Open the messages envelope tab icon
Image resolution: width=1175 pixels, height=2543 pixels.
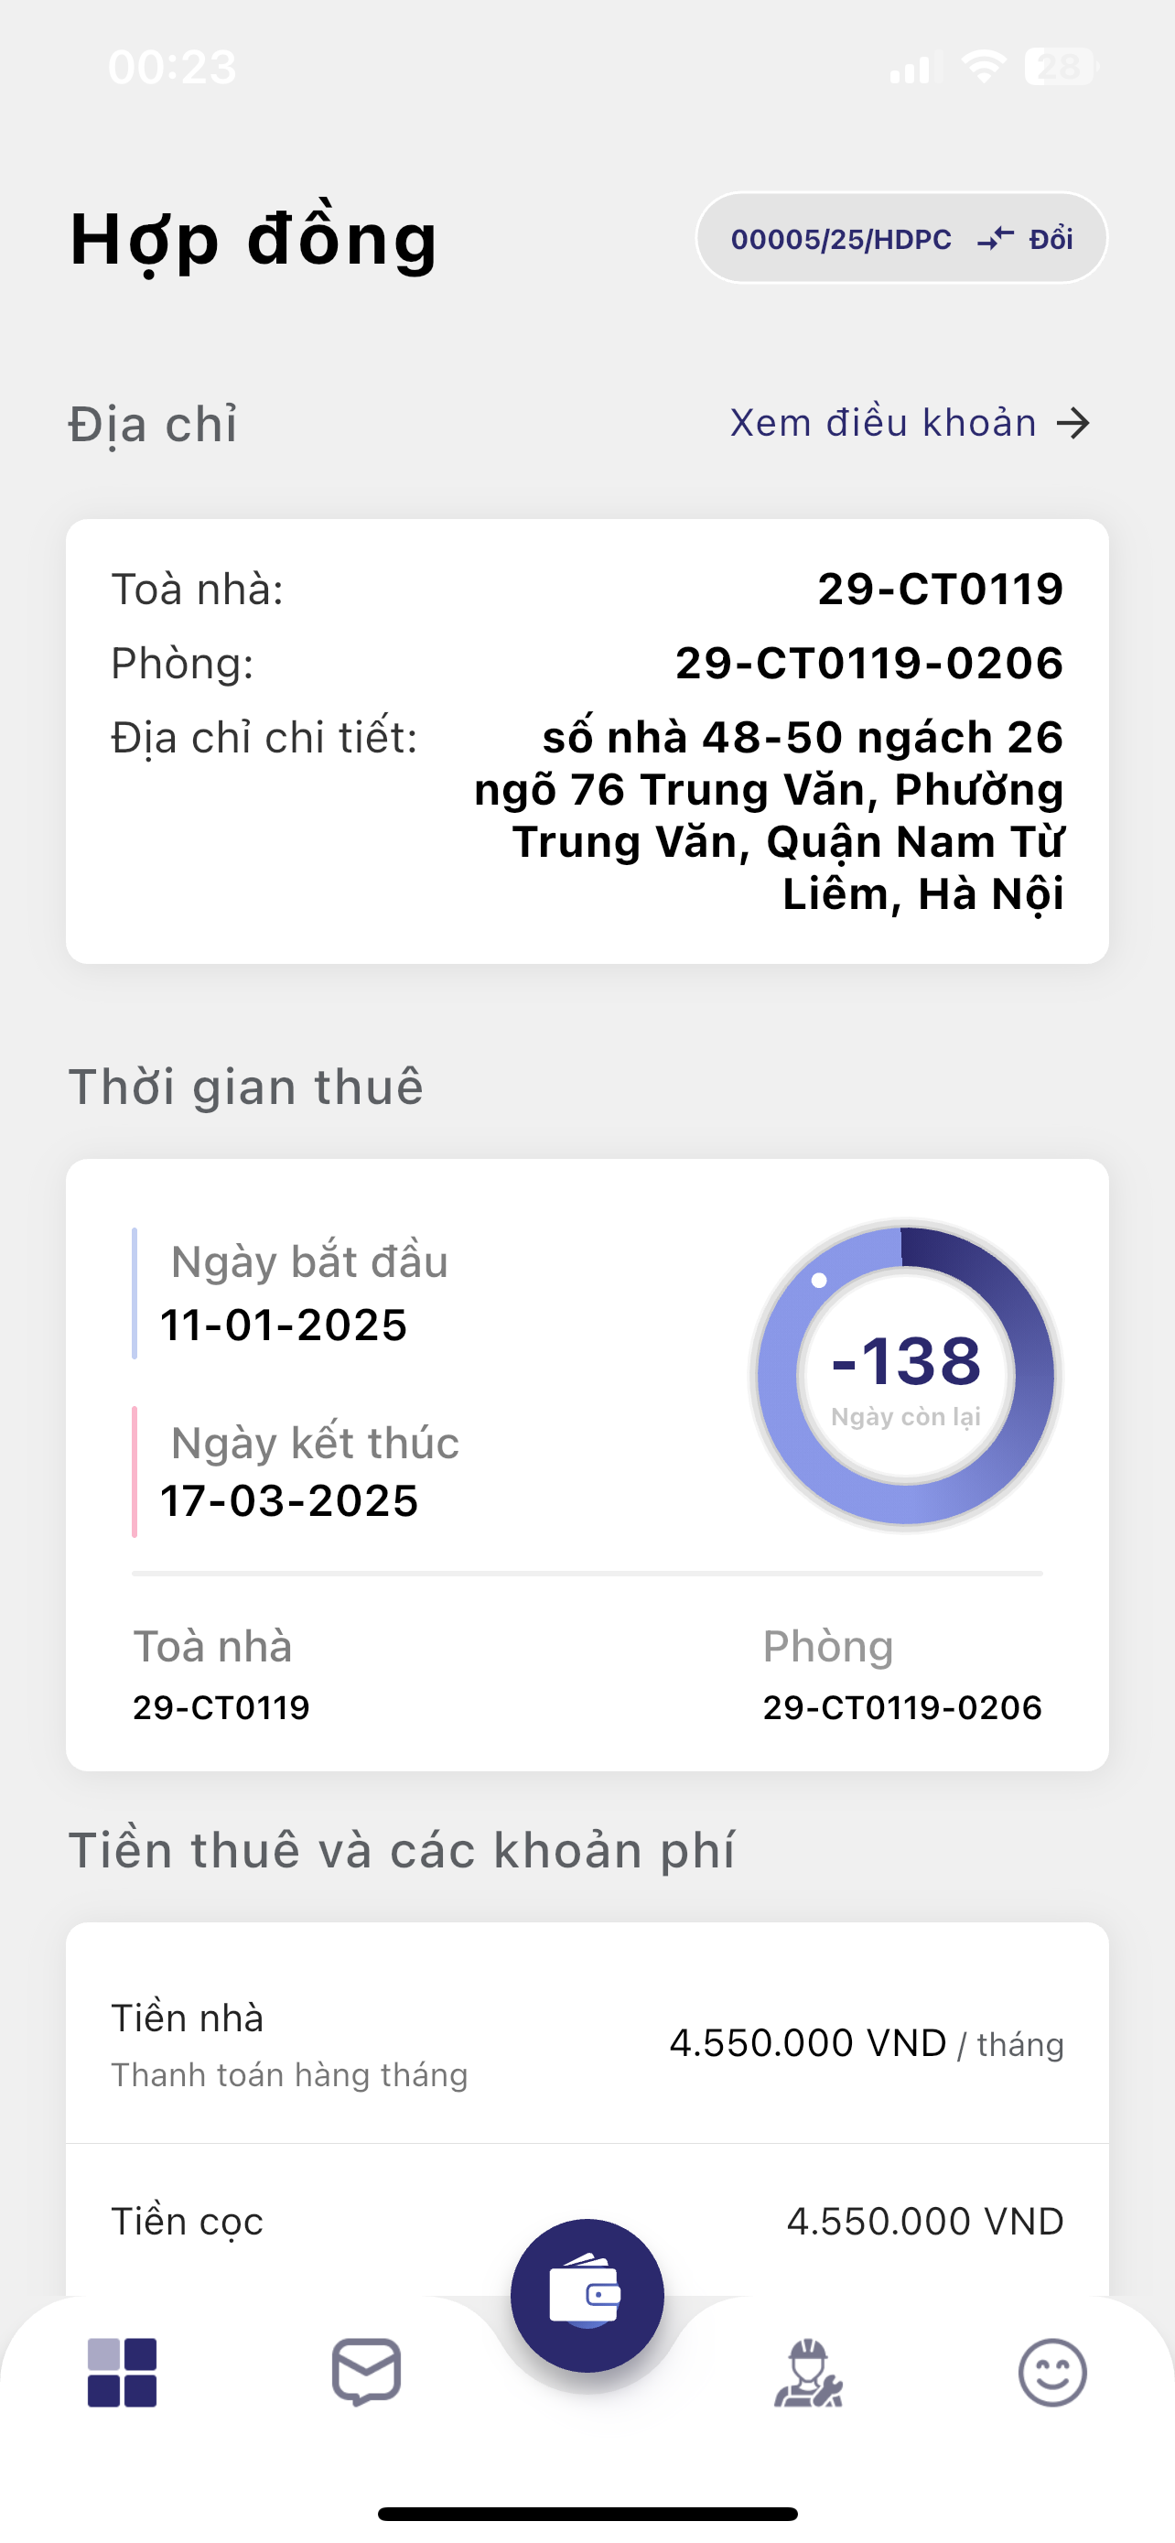tap(366, 2371)
